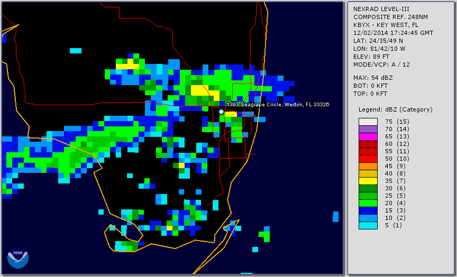Image resolution: width=457 pixels, height=277 pixels.
Task: Select the 20 dBZ bright green legend swatch
Action: [x=368, y=204]
